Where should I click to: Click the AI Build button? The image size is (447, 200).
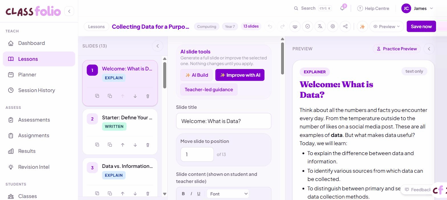[x=196, y=75]
